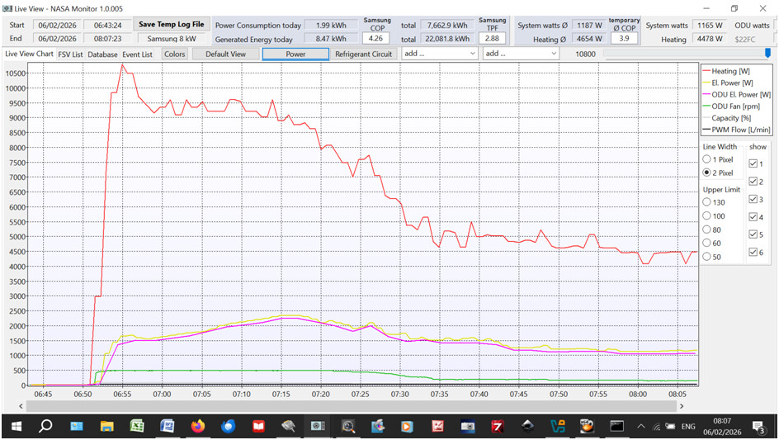The height and width of the screenshot is (440, 779).
Task: Click the Samsung COP value field
Action: [x=377, y=39]
